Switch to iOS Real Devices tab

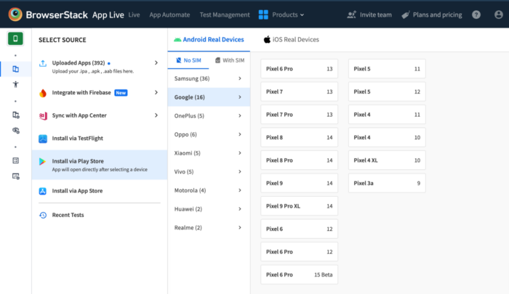coord(291,40)
